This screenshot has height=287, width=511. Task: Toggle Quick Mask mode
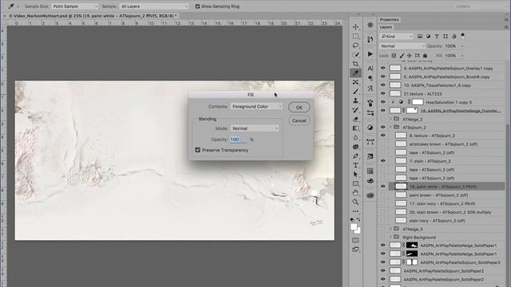355,240
